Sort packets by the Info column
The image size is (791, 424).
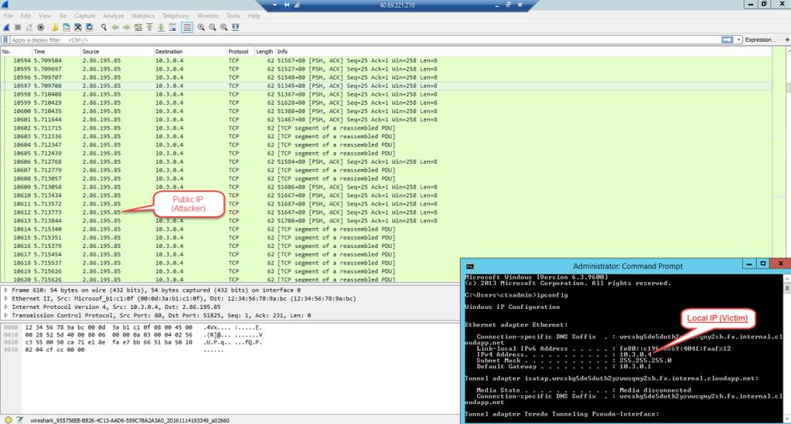click(x=523, y=52)
